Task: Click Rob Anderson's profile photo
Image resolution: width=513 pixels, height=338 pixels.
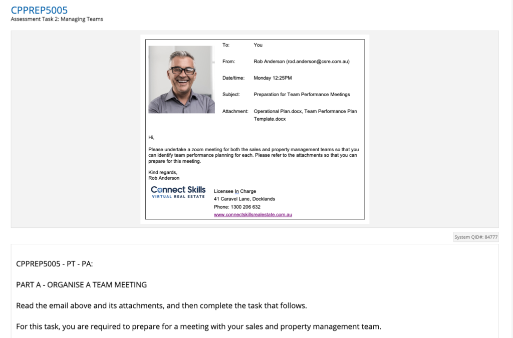Action: click(180, 79)
